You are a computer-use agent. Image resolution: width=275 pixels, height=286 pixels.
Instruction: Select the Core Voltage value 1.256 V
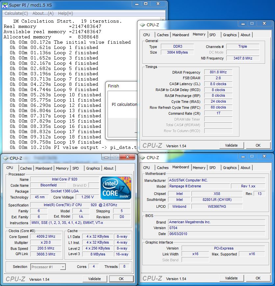click(x=87, y=197)
